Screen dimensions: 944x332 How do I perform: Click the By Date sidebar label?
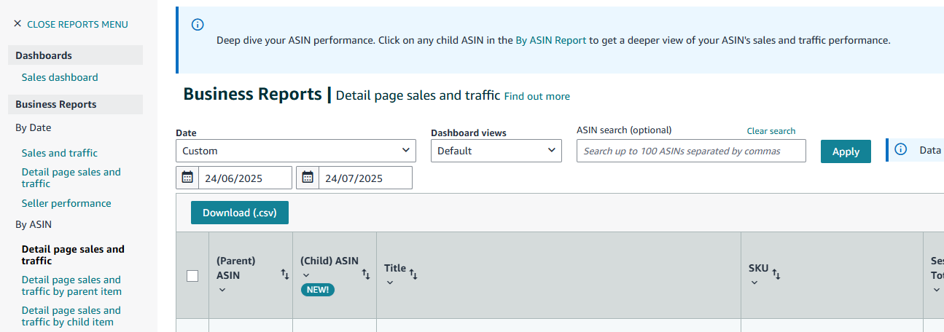[x=34, y=127]
